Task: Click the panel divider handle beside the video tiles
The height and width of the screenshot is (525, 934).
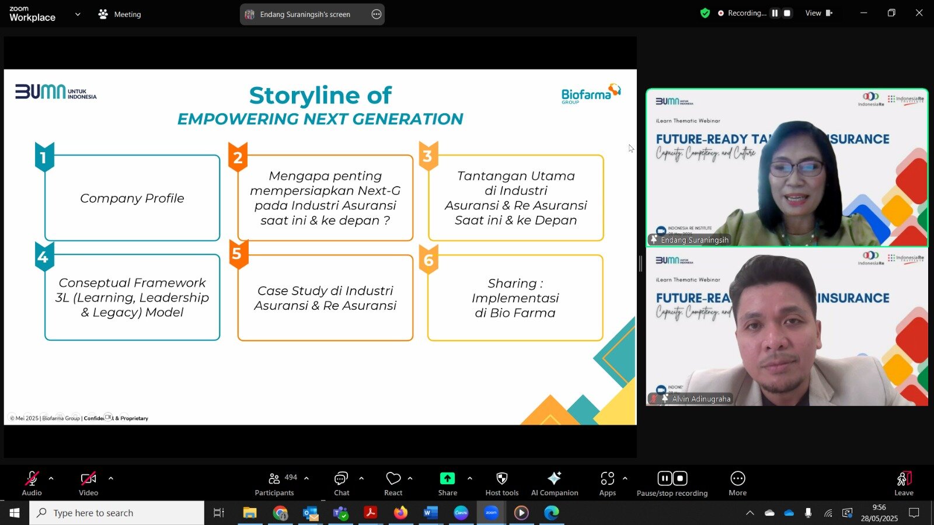Action: [x=640, y=264]
